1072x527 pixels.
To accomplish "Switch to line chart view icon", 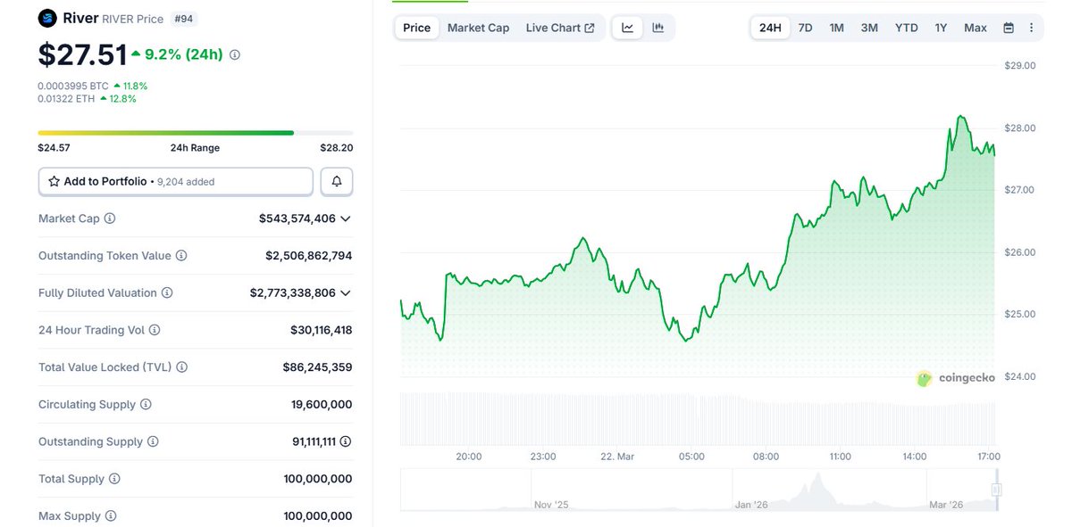I will click(x=628, y=28).
